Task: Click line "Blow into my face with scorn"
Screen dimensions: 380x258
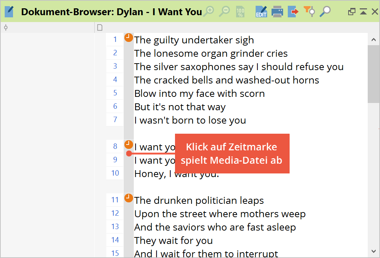Action: tap(200, 94)
